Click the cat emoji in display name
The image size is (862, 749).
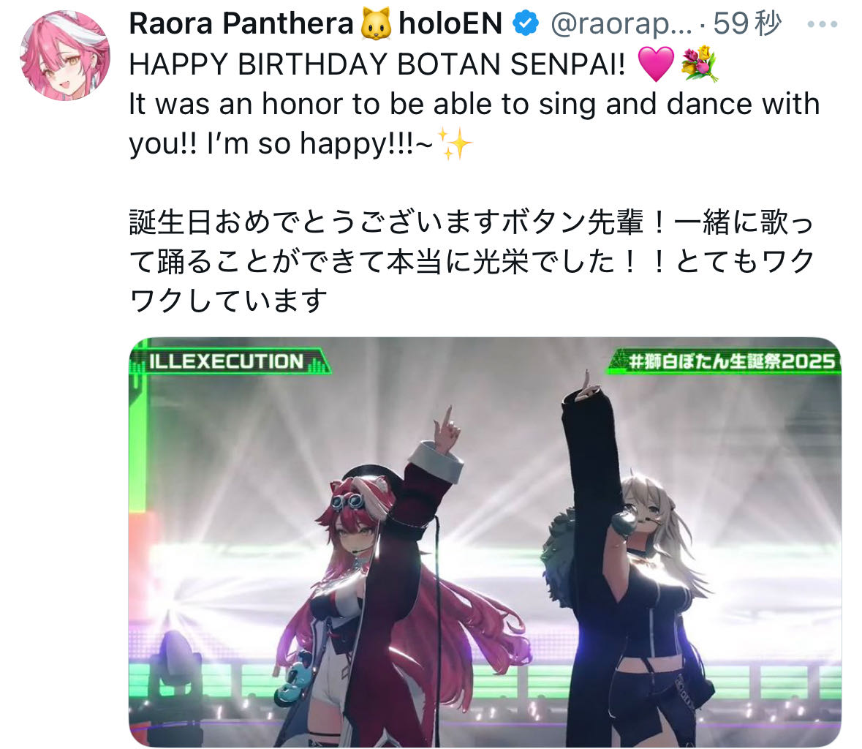[376, 23]
